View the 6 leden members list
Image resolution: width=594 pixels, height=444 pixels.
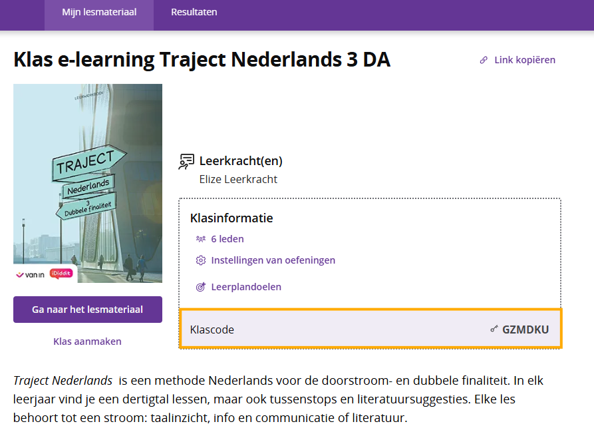(x=227, y=239)
